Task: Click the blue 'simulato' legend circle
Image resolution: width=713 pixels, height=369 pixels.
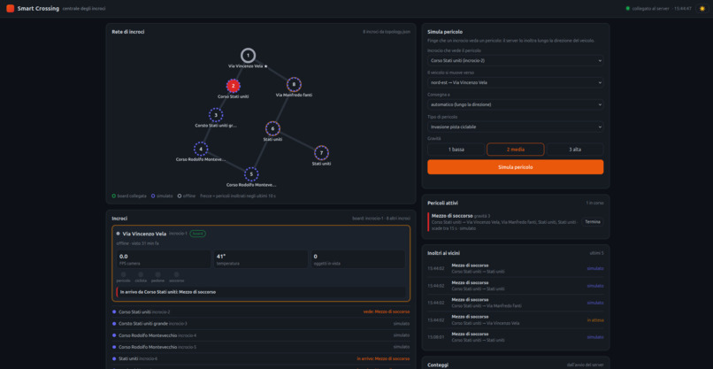Action: 153,196
